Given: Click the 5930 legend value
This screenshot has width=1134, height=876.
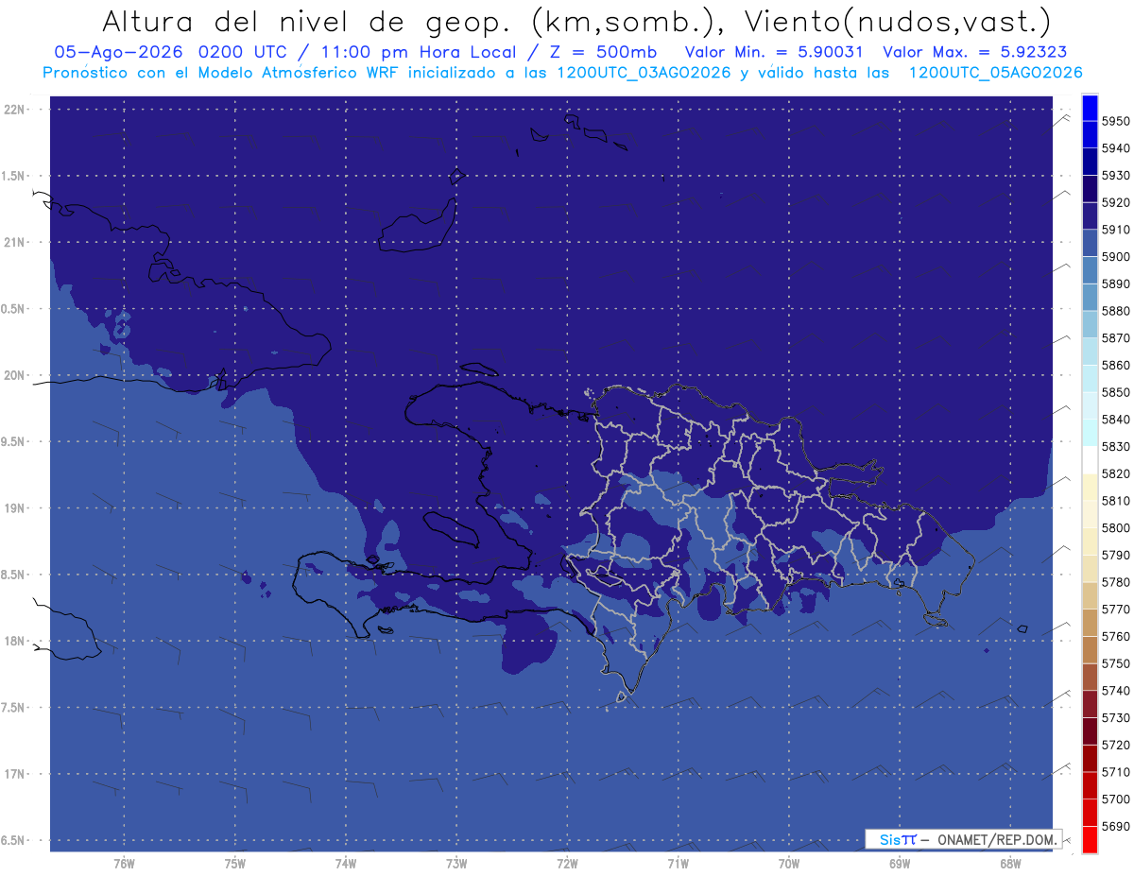Looking at the screenshot, I should point(1116,175).
